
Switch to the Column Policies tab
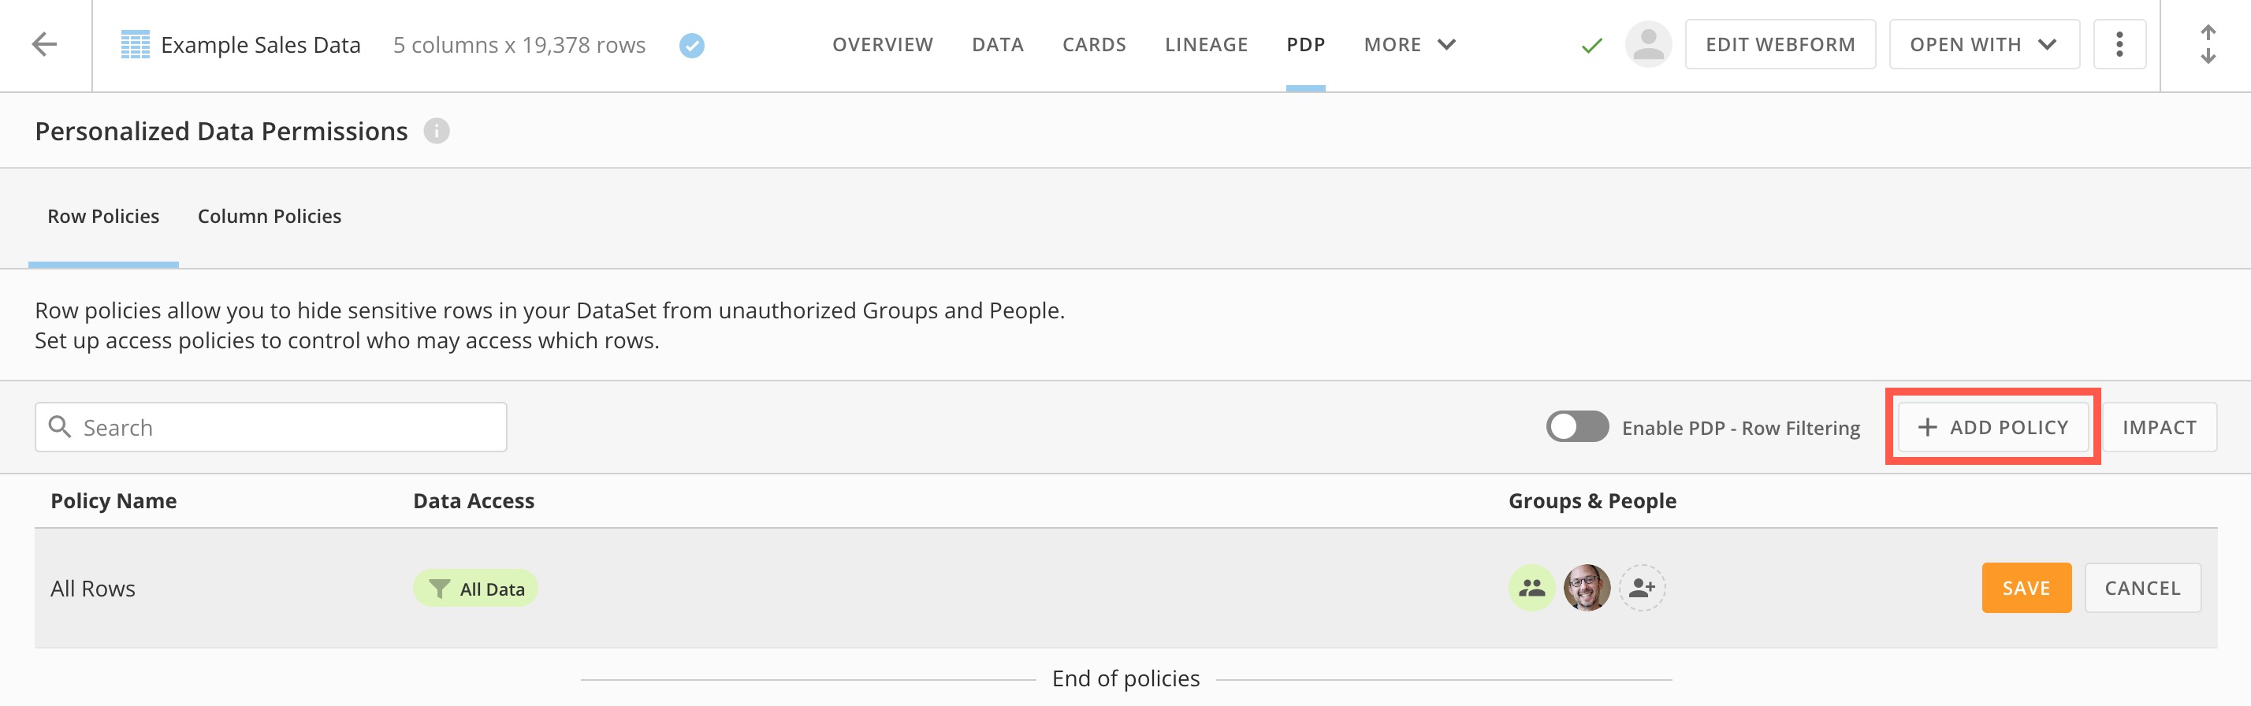[269, 216]
